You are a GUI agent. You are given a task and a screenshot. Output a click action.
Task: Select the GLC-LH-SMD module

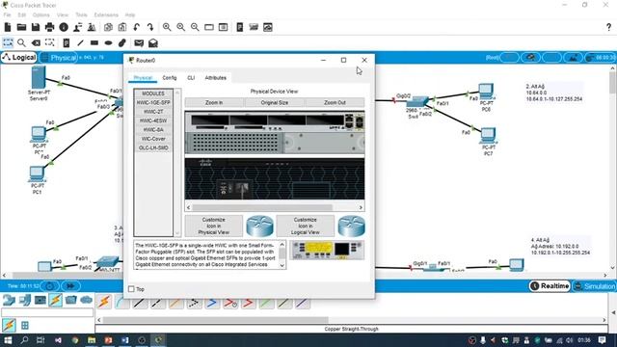point(153,147)
